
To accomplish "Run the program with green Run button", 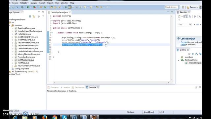I will point(28,7).
